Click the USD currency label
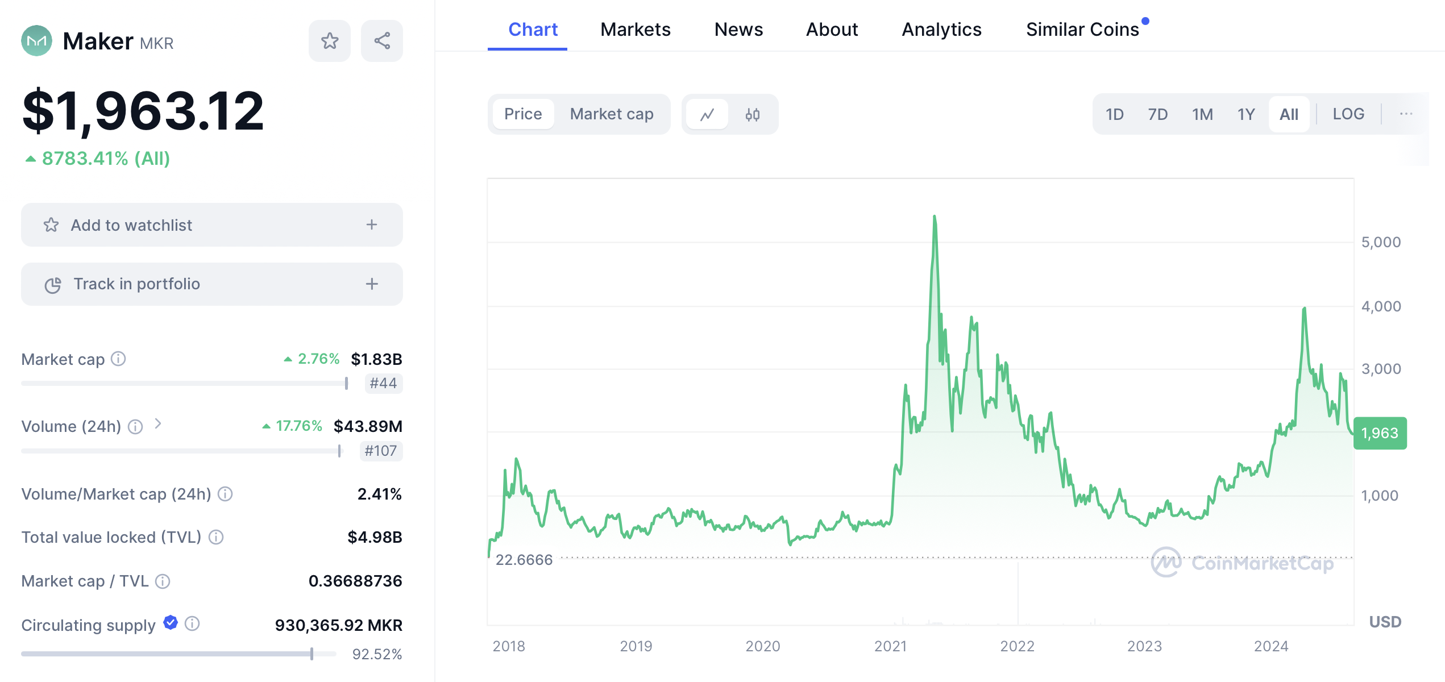The width and height of the screenshot is (1445, 682). pos(1385,622)
